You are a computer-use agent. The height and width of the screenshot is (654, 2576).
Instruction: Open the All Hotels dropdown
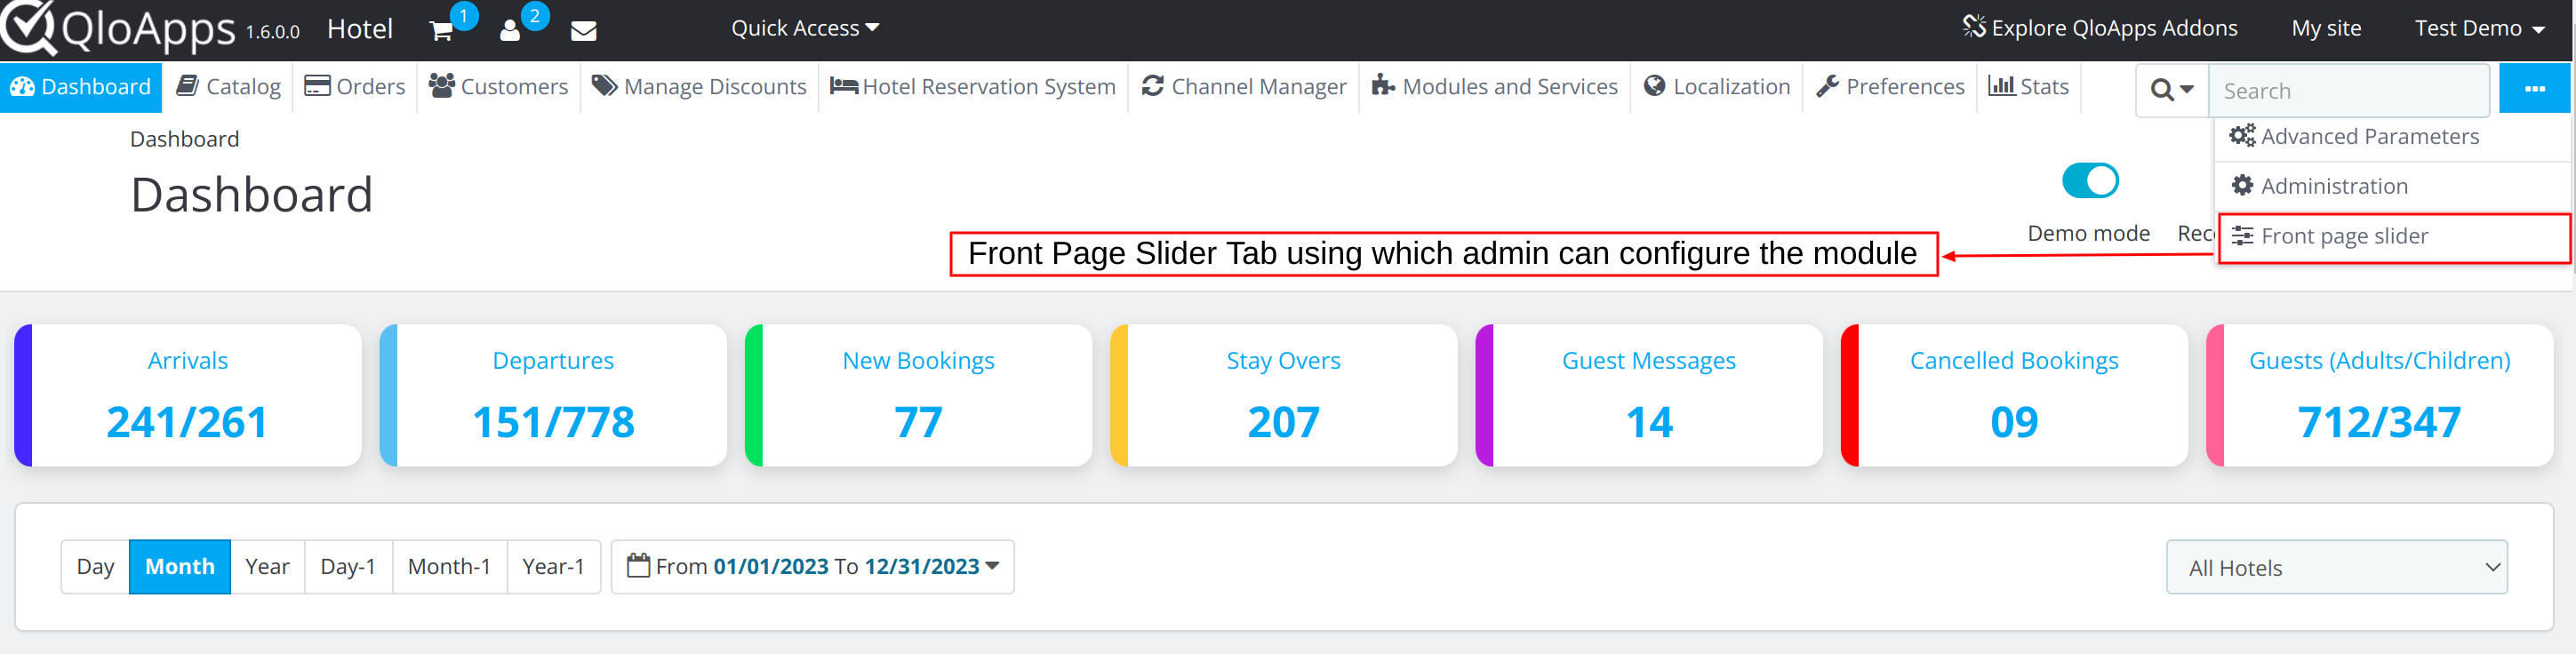(x=2337, y=567)
